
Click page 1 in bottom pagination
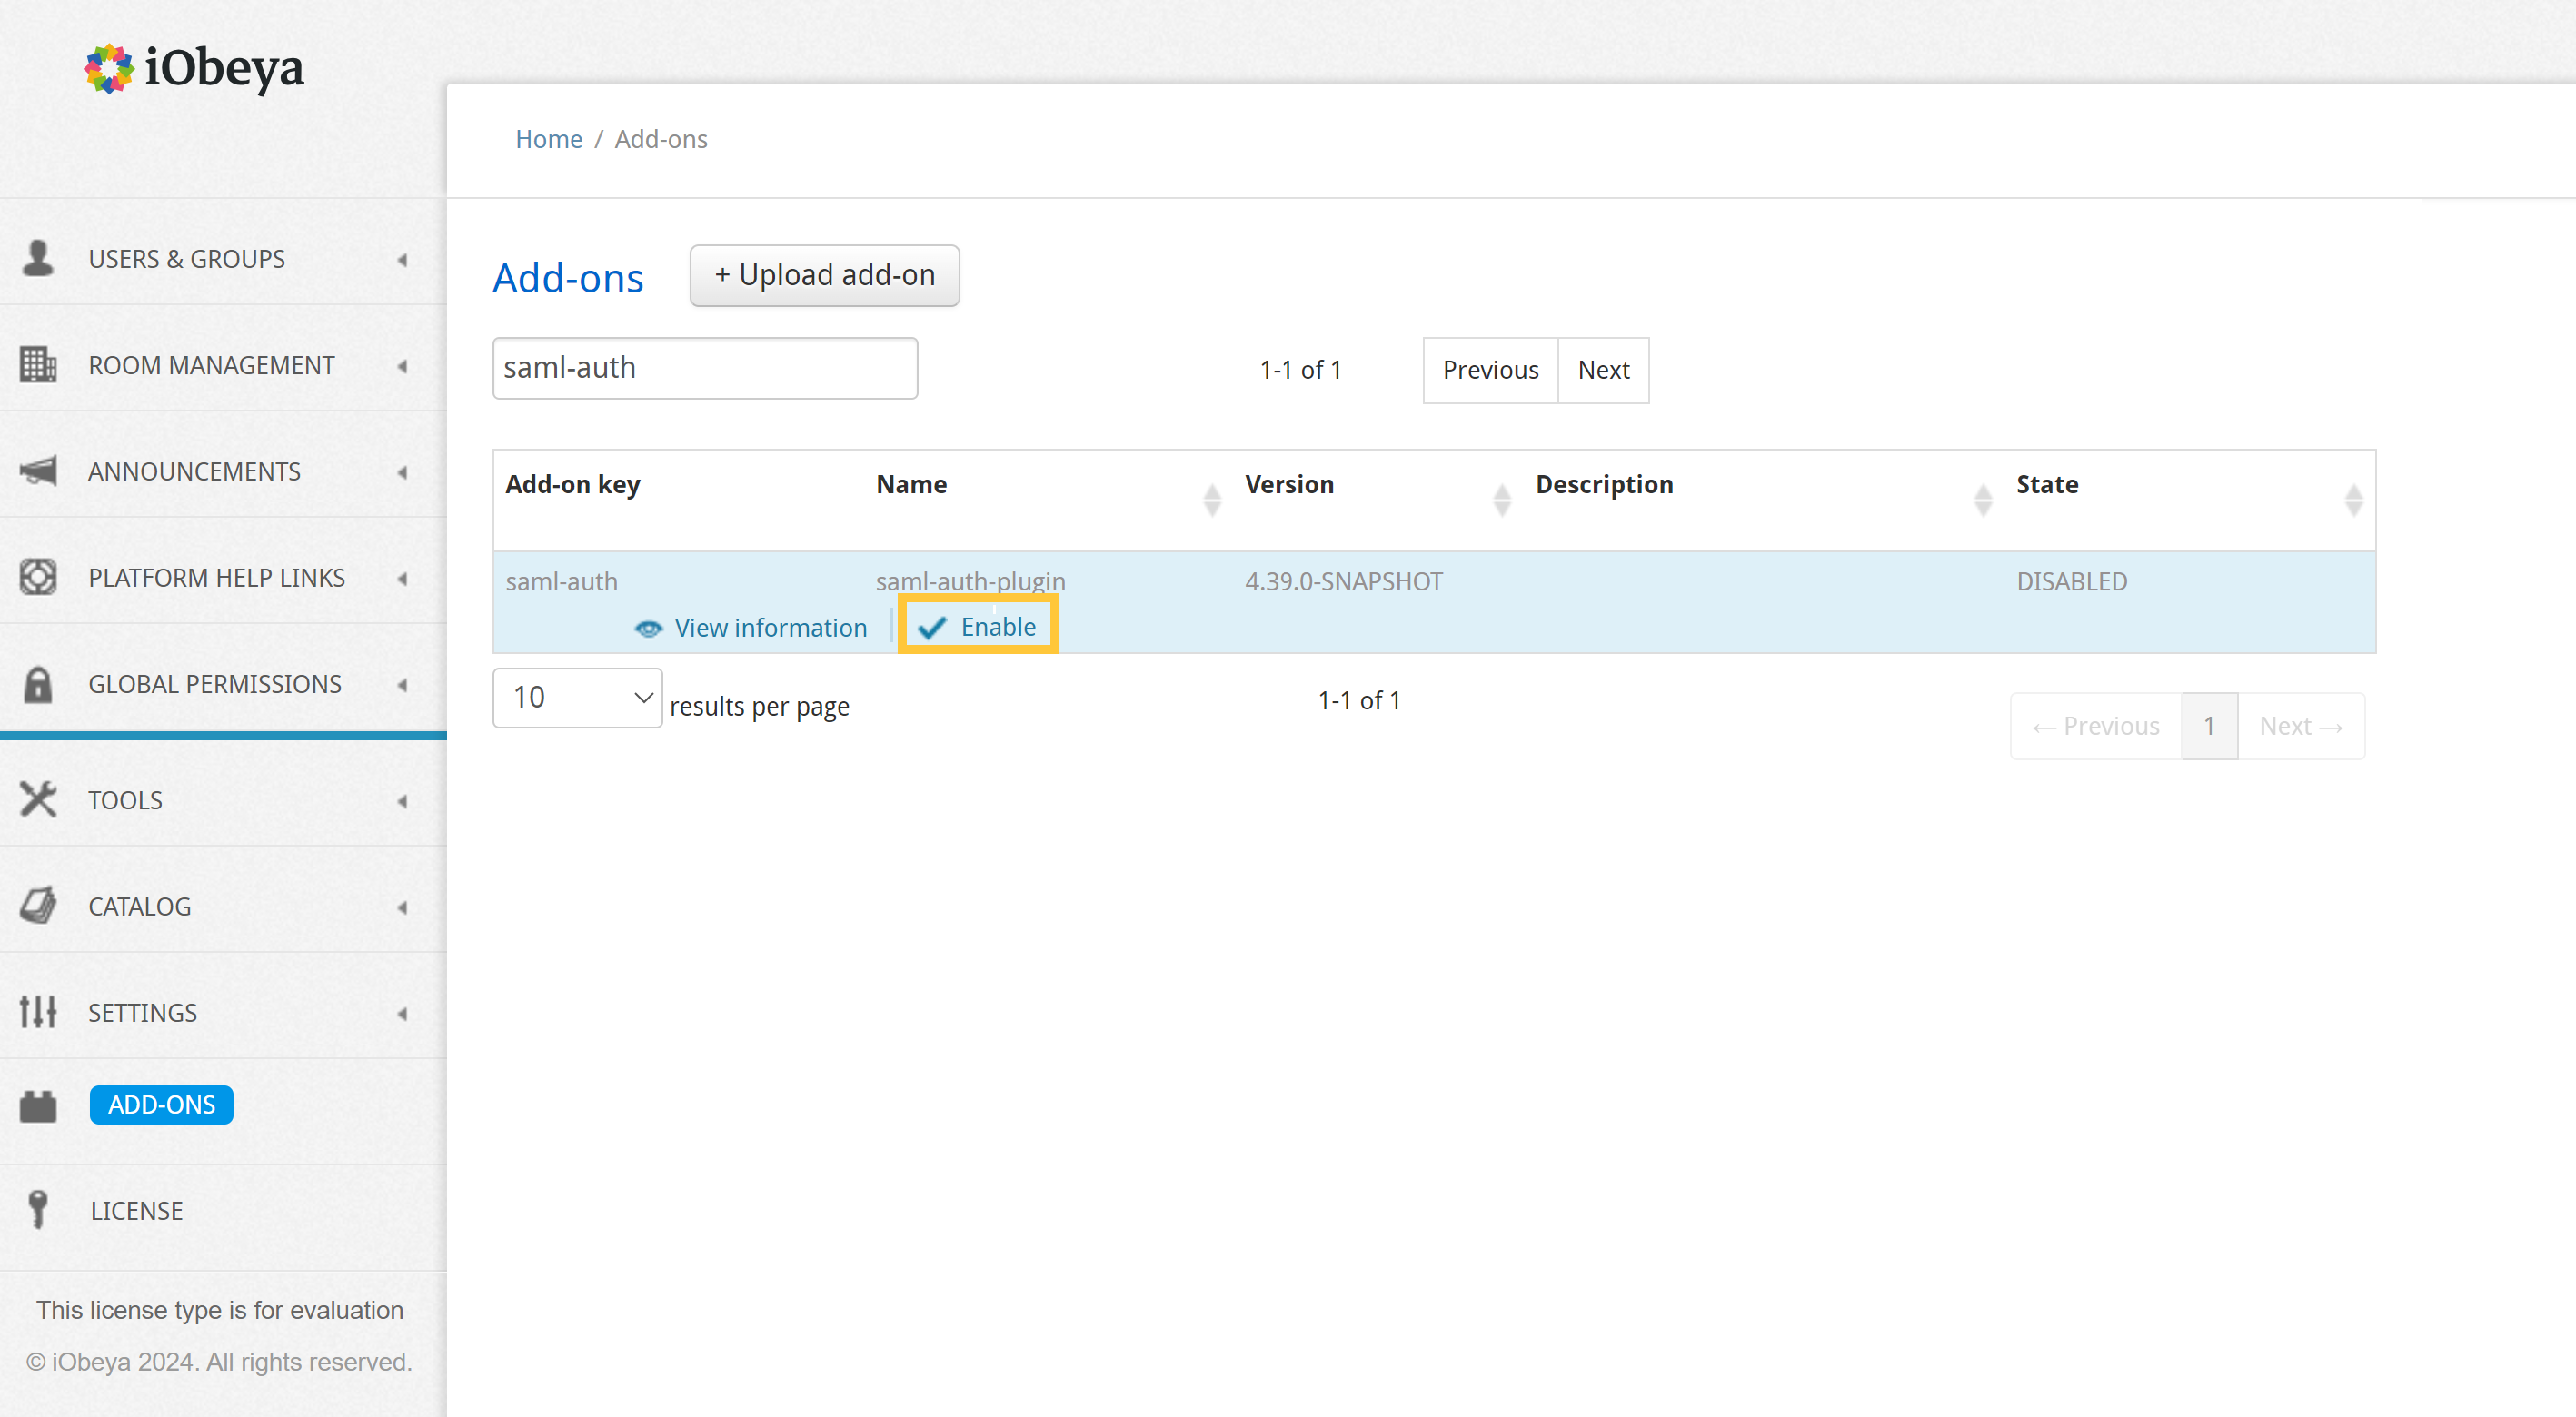pyautogui.click(x=2209, y=726)
